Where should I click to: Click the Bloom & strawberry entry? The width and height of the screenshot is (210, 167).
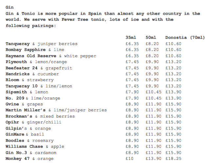pyautogui.click(x=29, y=80)
